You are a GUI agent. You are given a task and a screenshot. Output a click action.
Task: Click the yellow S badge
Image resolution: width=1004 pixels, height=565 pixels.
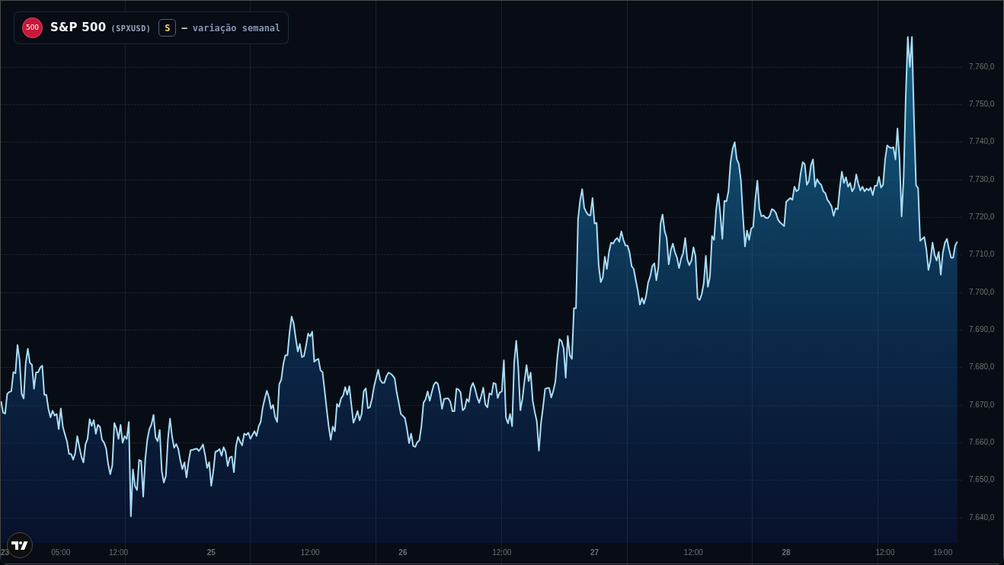pos(167,28)
